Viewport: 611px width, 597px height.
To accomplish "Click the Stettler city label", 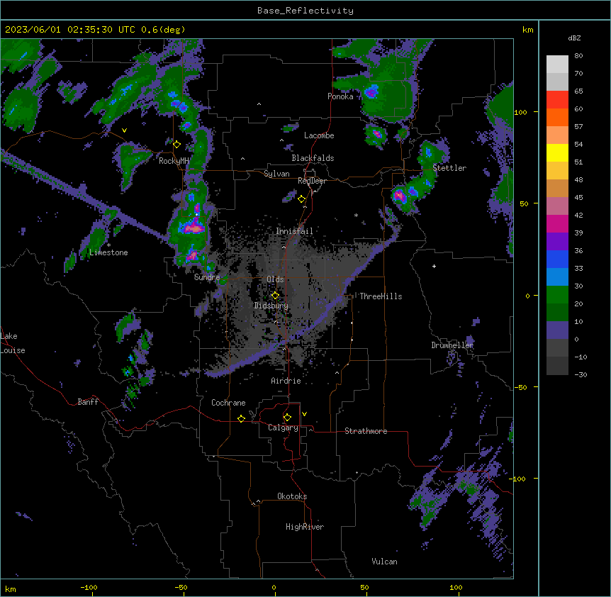I will [449, 168].
